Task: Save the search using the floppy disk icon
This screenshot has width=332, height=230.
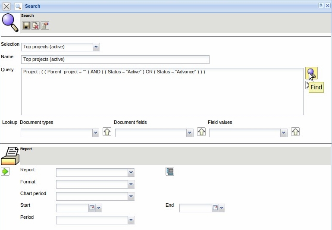Action: coord(26,26)
